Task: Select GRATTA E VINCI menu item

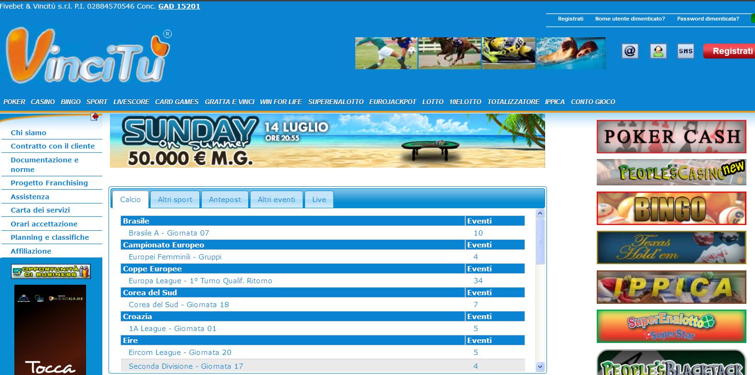Action: click(230, 102)
